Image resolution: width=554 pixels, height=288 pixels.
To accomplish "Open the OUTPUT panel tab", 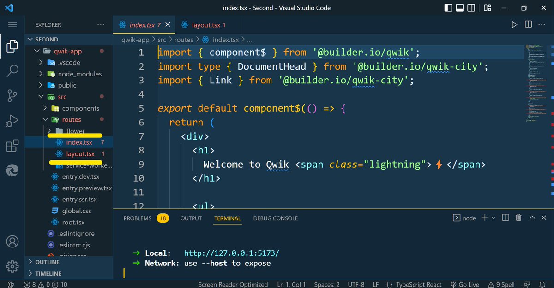I will click(191, 218).
